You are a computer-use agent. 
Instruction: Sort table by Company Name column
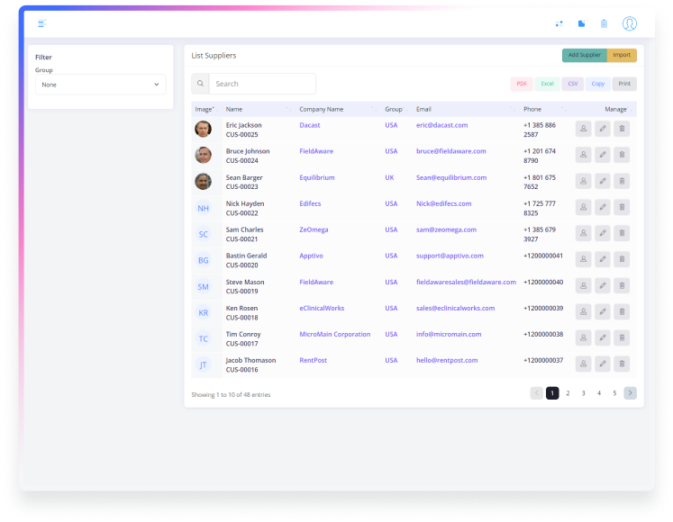pos(339,110)
